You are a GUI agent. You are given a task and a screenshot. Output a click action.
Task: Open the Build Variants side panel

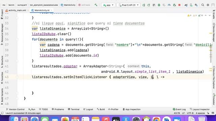coord(2,96)
